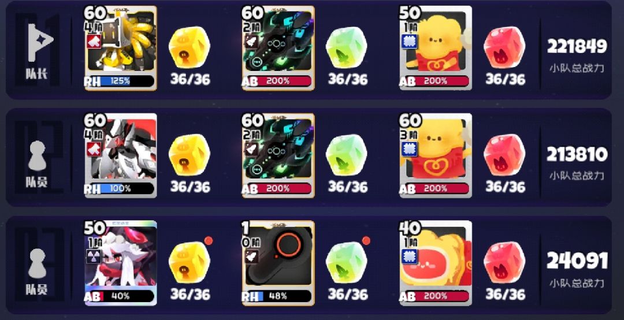Screen dimensions: 624x320
Task: Select squad one's level 50 yellow blob card
Action: tap(436, 48)
